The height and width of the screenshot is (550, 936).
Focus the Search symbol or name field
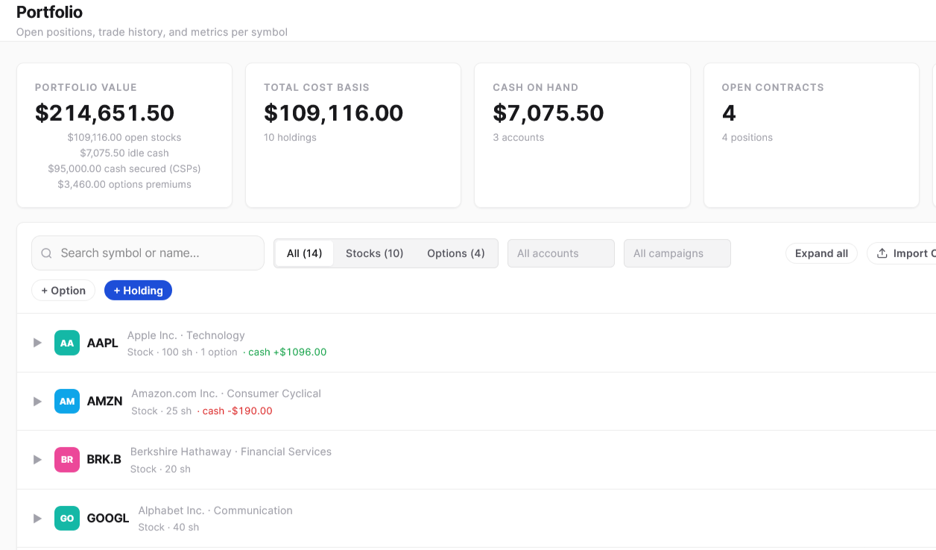click(148, 253)
